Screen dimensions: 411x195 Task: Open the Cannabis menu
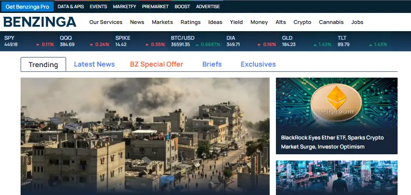tap(331, 22)
